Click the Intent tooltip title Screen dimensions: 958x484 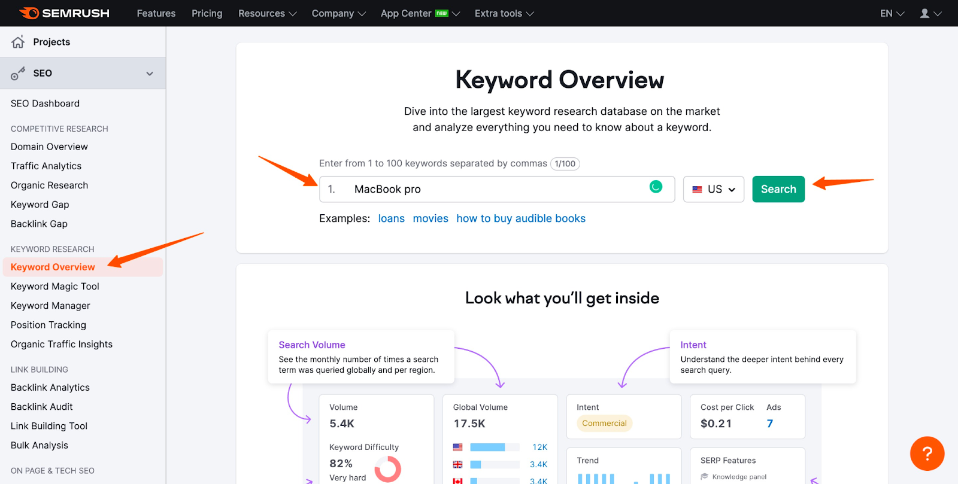coord(693,345)
